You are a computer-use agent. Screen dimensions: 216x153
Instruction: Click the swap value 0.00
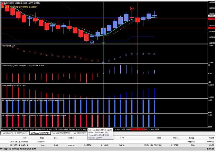[192, 145]
